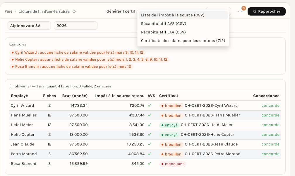Click the Rapprocher button
The width and height of the screenshot is (295, 176).
266,11
